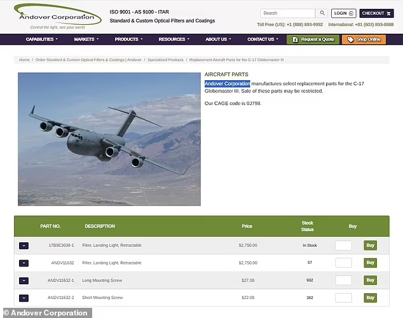Open the CAPABILITIES menu
The image size is (403, 318).
point(42,39)
